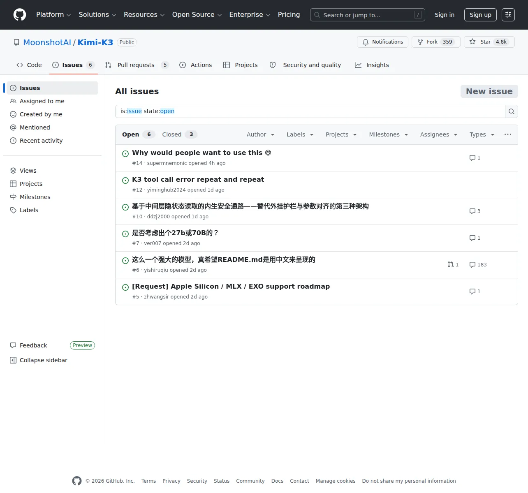Open the header menu toggle icon next to Sign up
Image resolution: width=528 pixels, height=493 pixels.
pos(508,15)
